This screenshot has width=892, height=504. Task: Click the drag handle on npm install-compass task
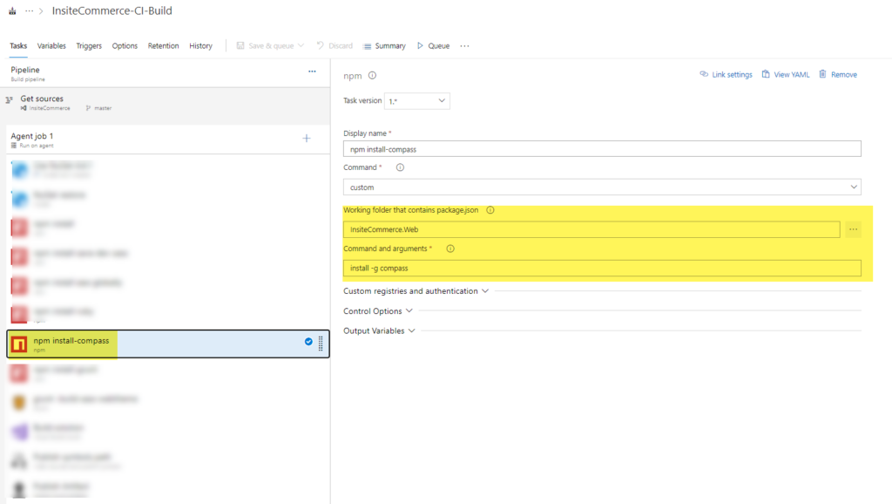click(321, 343)
